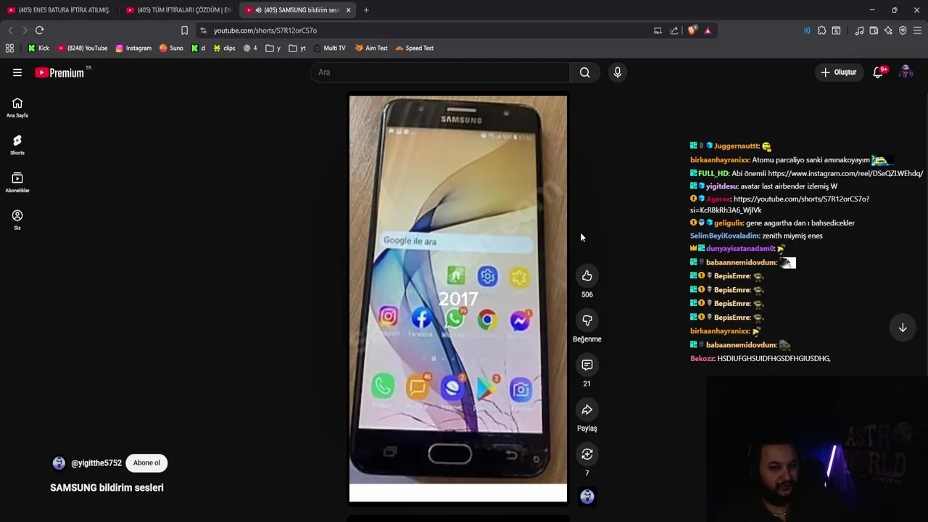
Task: Bookmark this page
Action: tap(184, 30)
